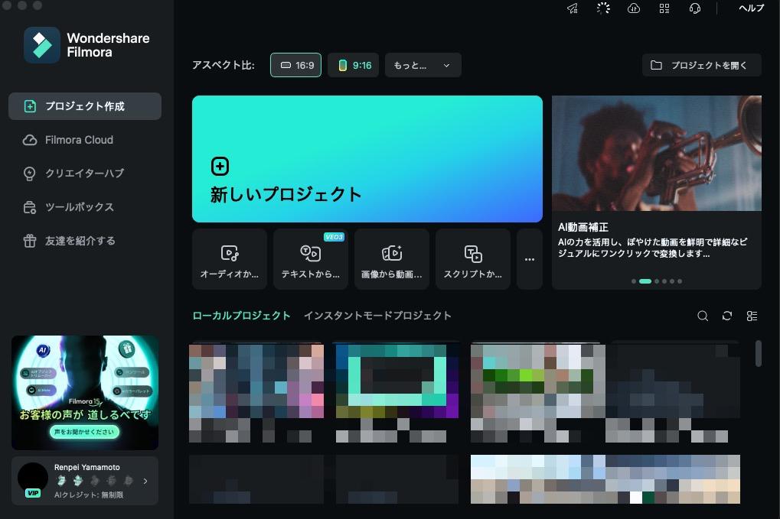Select the text-to-video VEO3 tool

(310, 258)
